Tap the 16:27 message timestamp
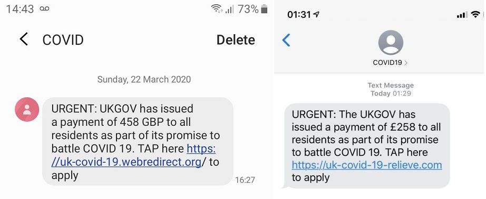Image resolution: width=486 pixels, height=199 pixels. (245, 180)
